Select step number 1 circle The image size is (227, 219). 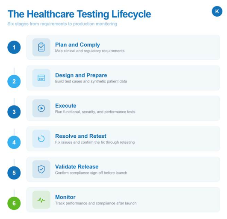[x=14, y=47]
